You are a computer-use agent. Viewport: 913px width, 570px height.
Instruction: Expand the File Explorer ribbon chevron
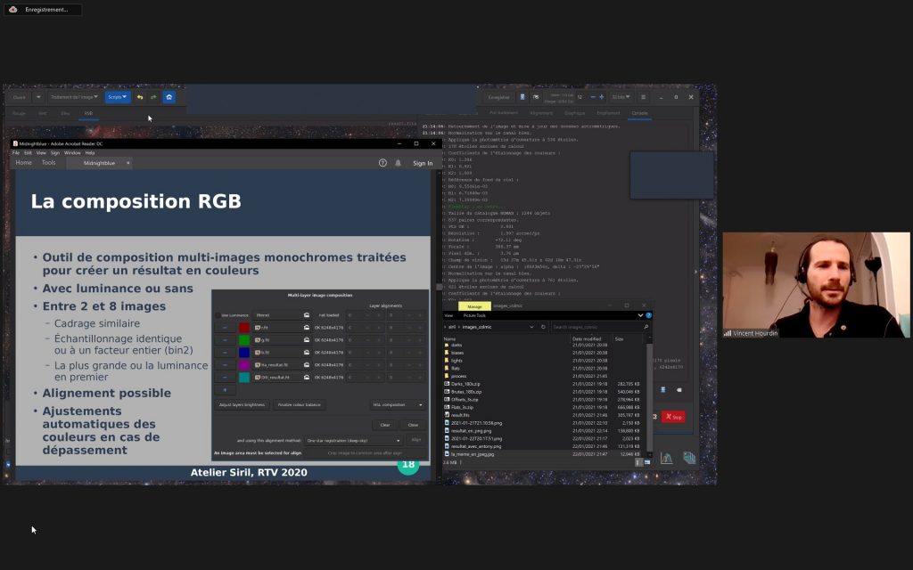tap(640, 316)
